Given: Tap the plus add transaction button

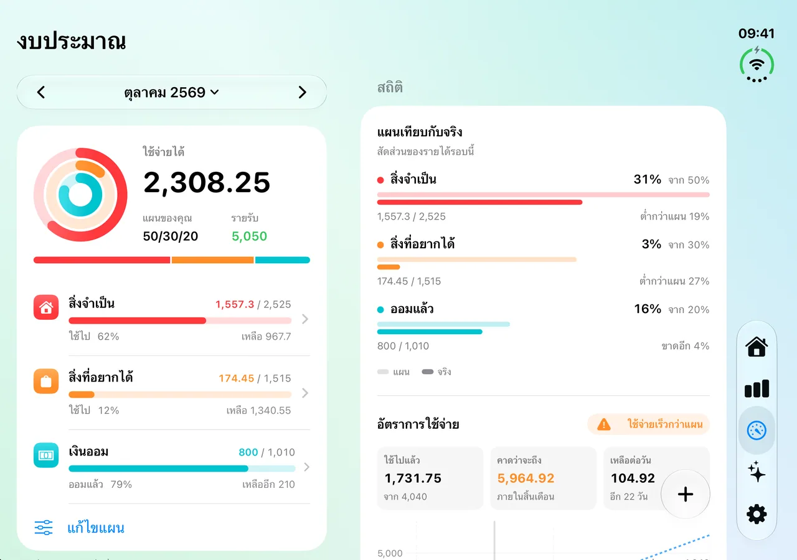Looking at the screenshot, I should [686, 495].
